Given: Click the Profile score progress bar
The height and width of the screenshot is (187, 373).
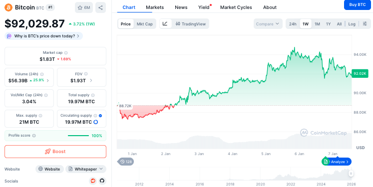Looking at the screenshot, I should coord(78,136).
